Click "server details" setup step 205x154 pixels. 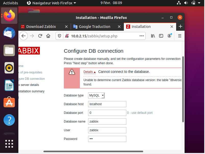(x=30, y=85)
